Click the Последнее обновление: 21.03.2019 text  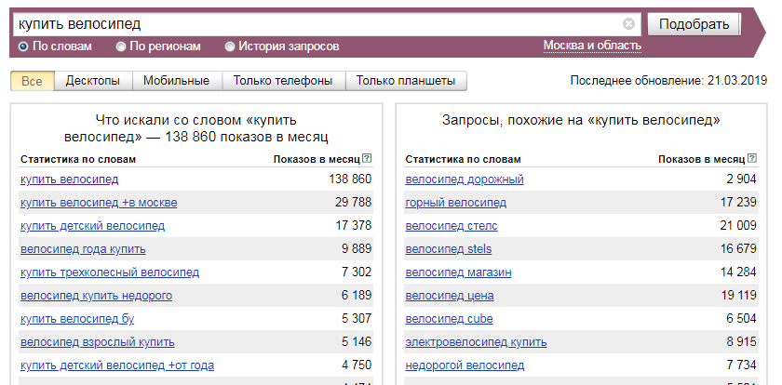coord(668,81)
